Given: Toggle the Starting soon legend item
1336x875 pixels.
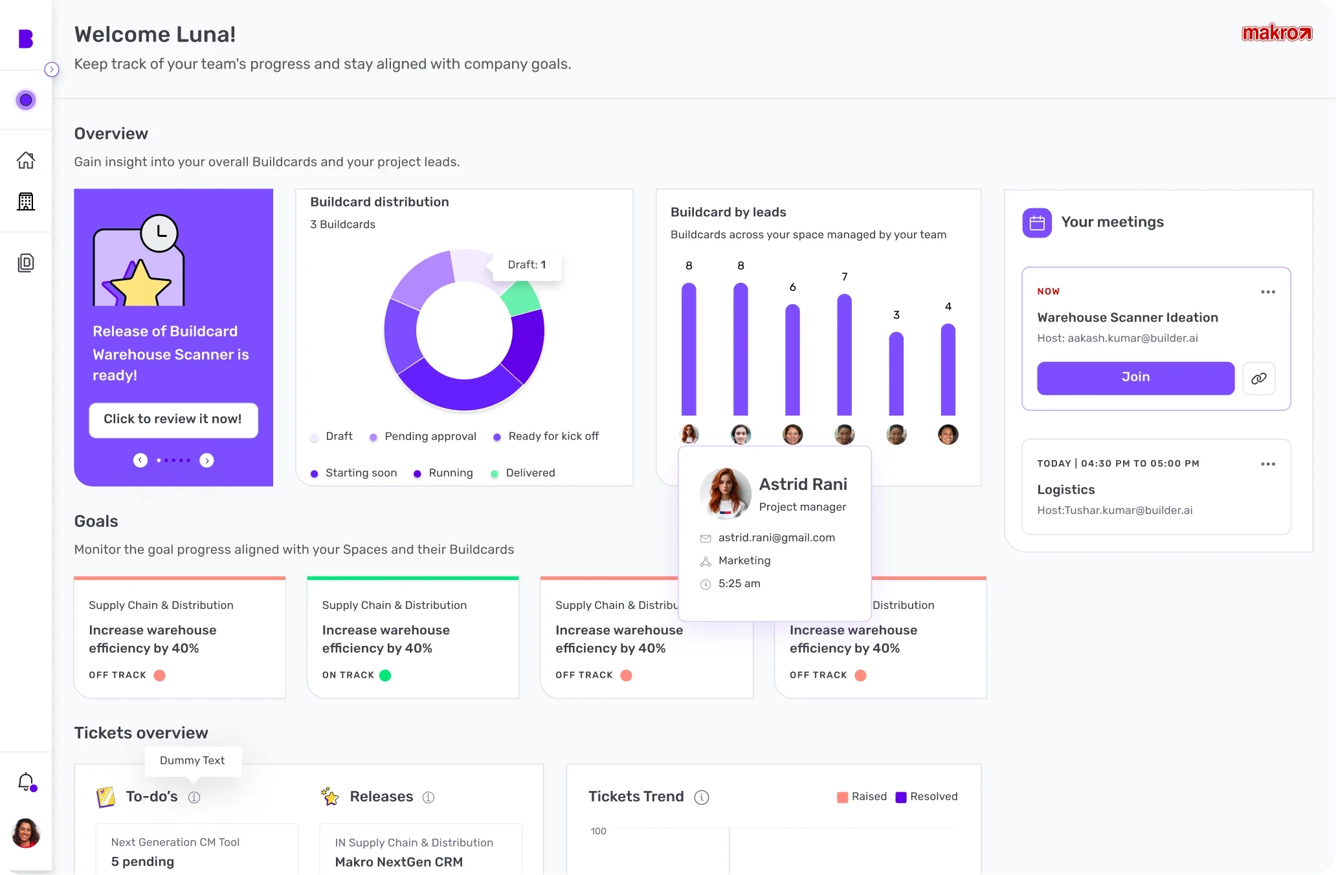Looking at the screenshot, I should point(353,473).
